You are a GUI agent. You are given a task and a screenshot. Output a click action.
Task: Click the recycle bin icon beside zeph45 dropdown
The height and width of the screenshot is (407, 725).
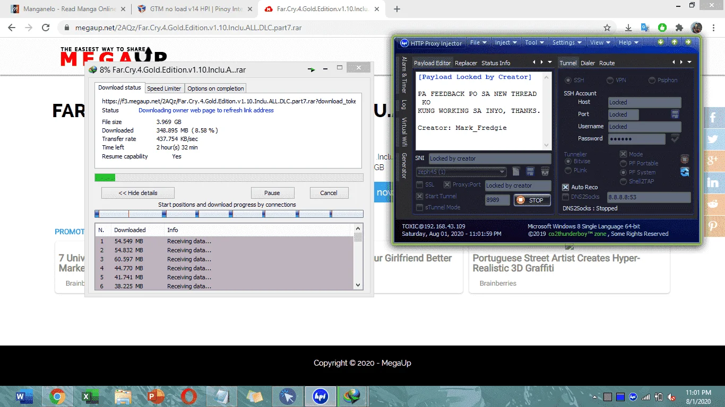(545, 171)
